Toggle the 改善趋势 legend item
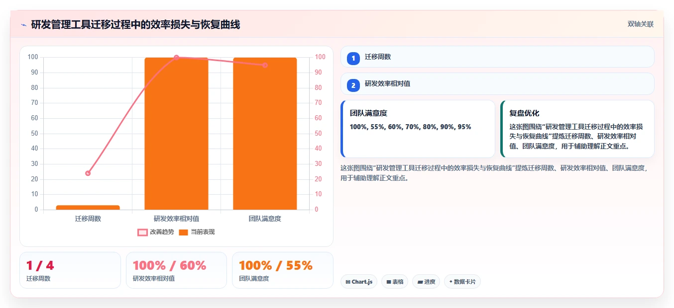 [156, 232]
